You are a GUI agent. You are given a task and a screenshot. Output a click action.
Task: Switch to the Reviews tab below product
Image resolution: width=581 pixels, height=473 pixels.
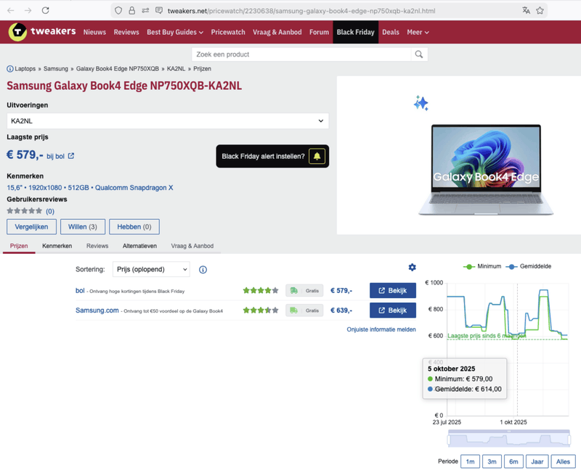[x=97, y=246]
